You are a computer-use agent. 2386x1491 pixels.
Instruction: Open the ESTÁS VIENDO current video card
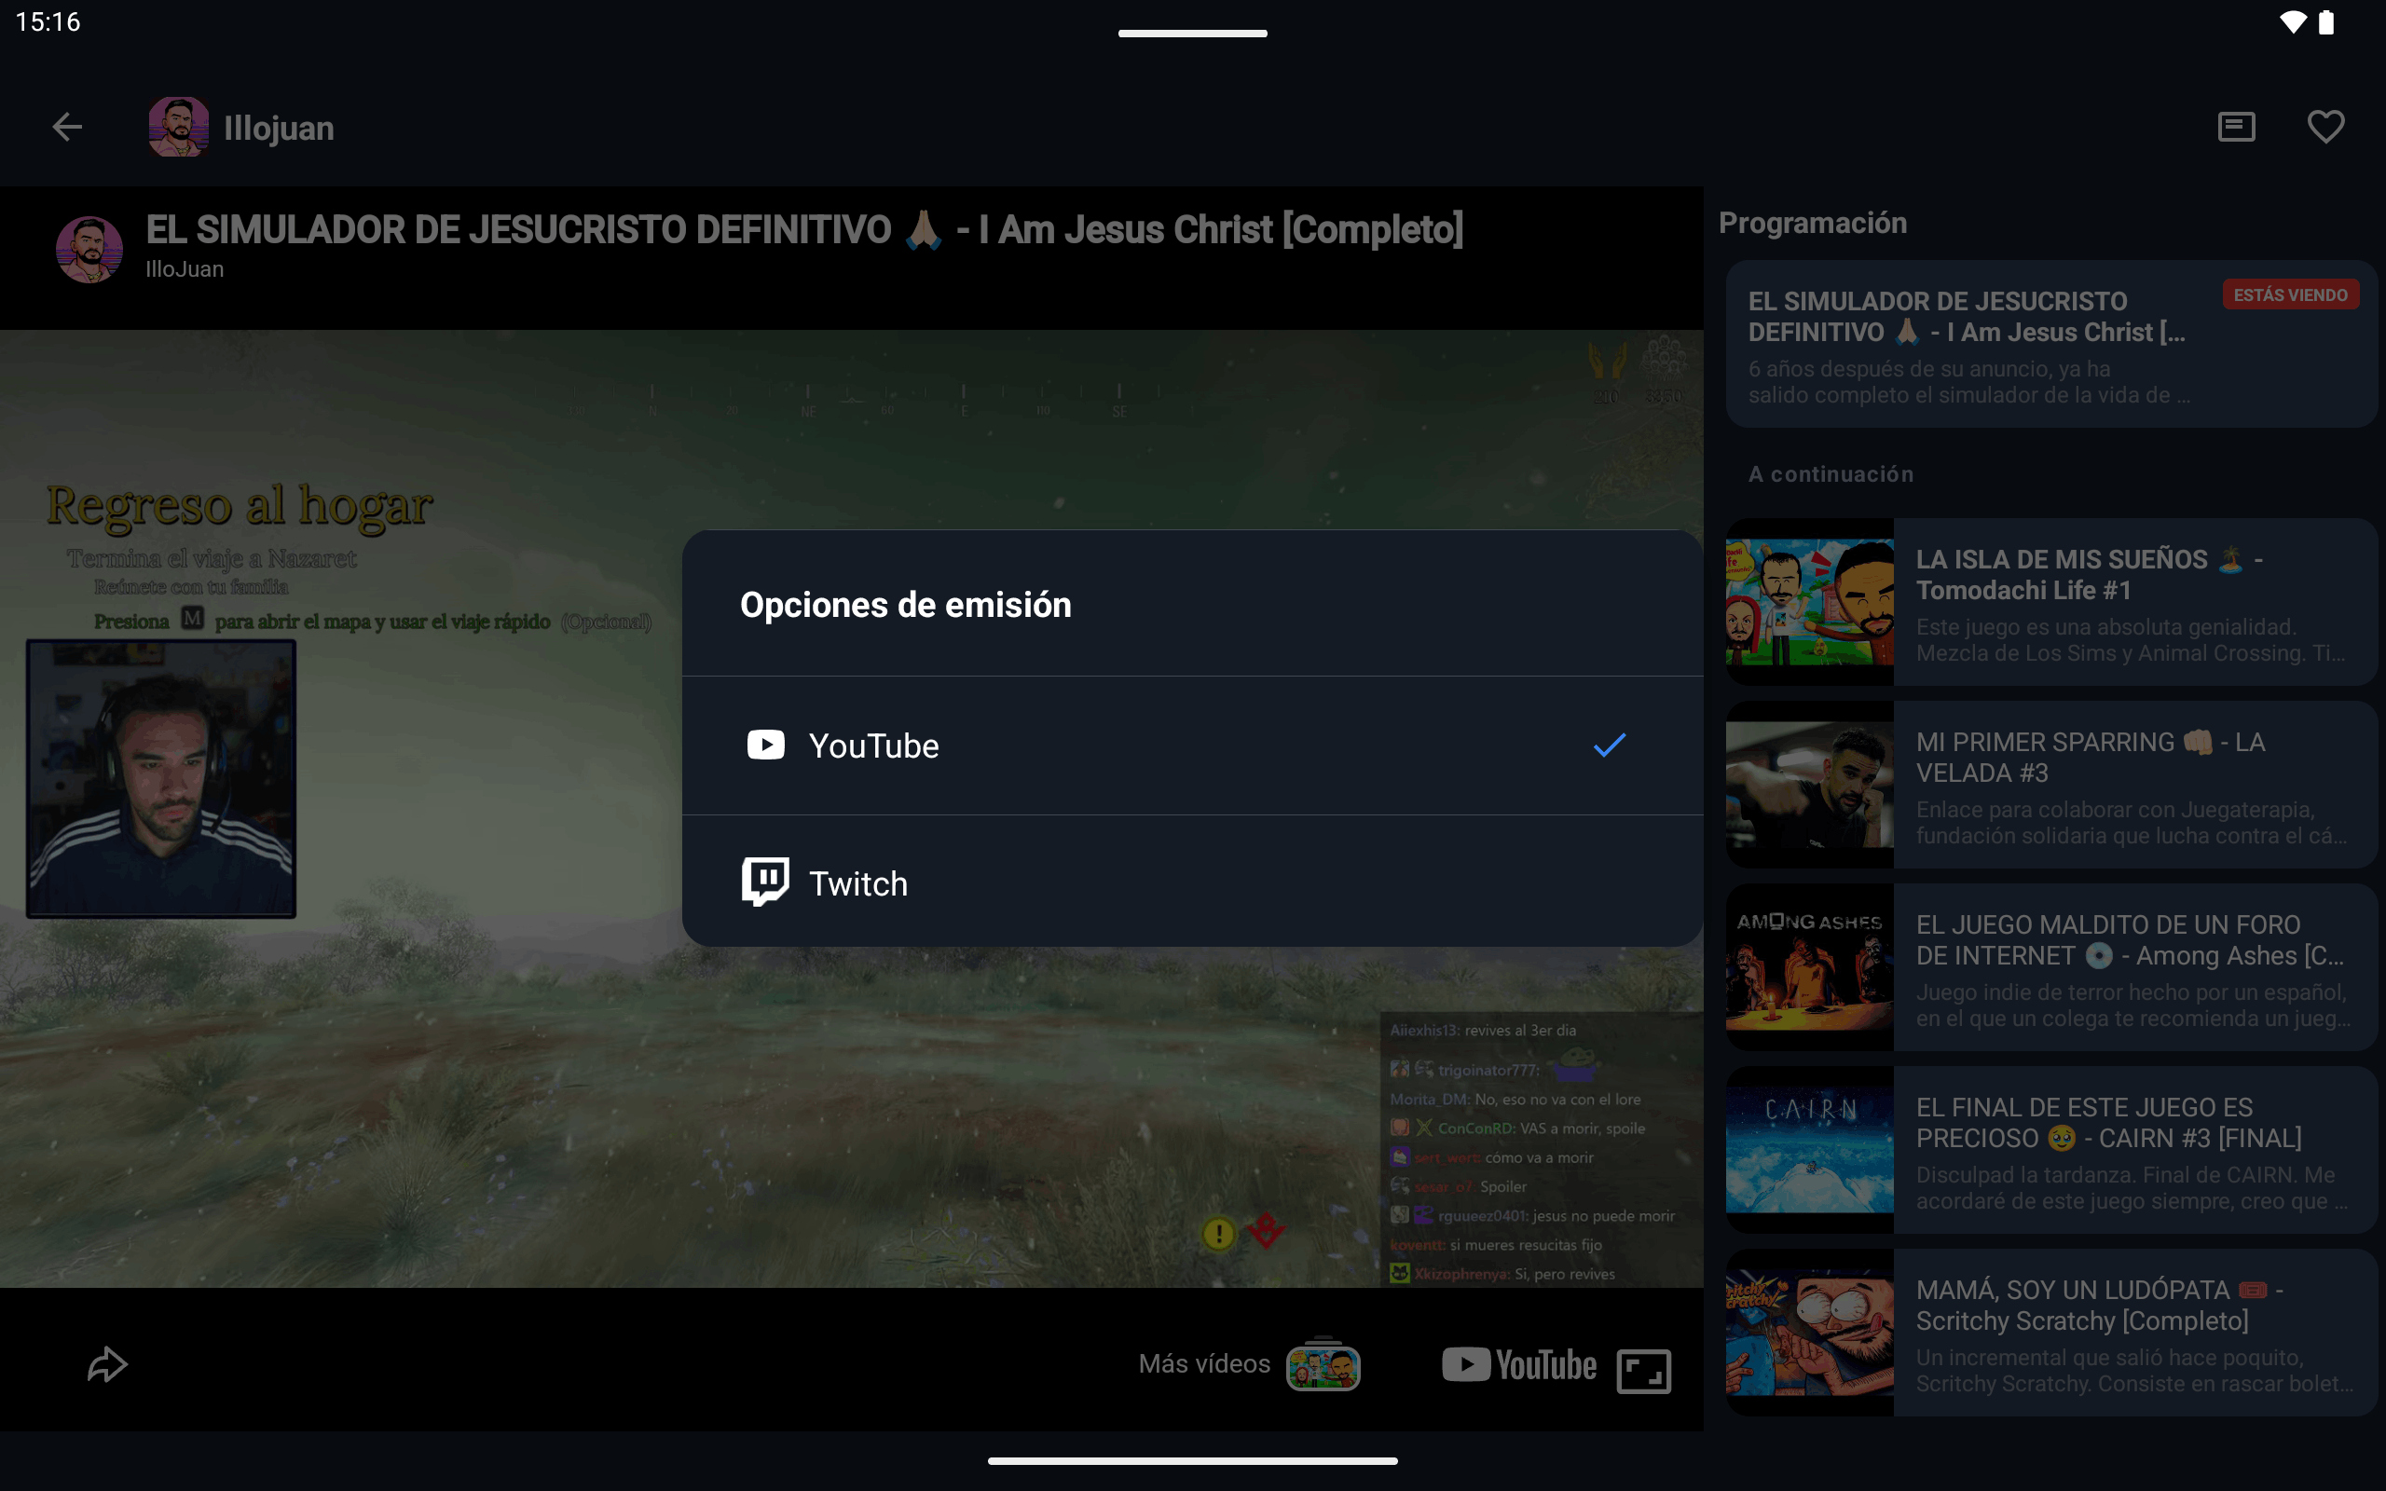[2051, 344]
